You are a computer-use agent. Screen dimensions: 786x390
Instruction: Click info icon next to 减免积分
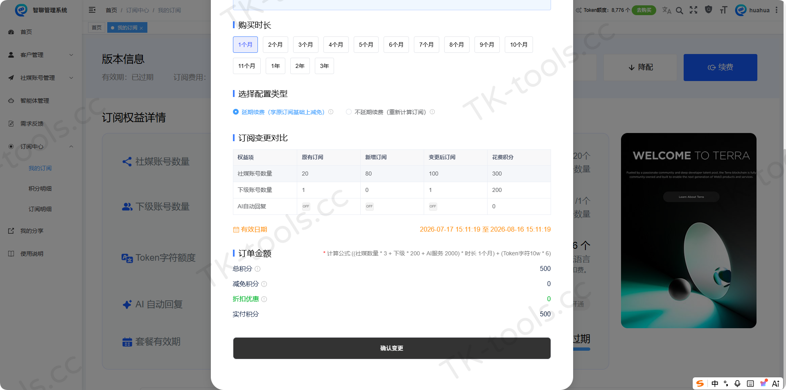[x=264, y=284]
